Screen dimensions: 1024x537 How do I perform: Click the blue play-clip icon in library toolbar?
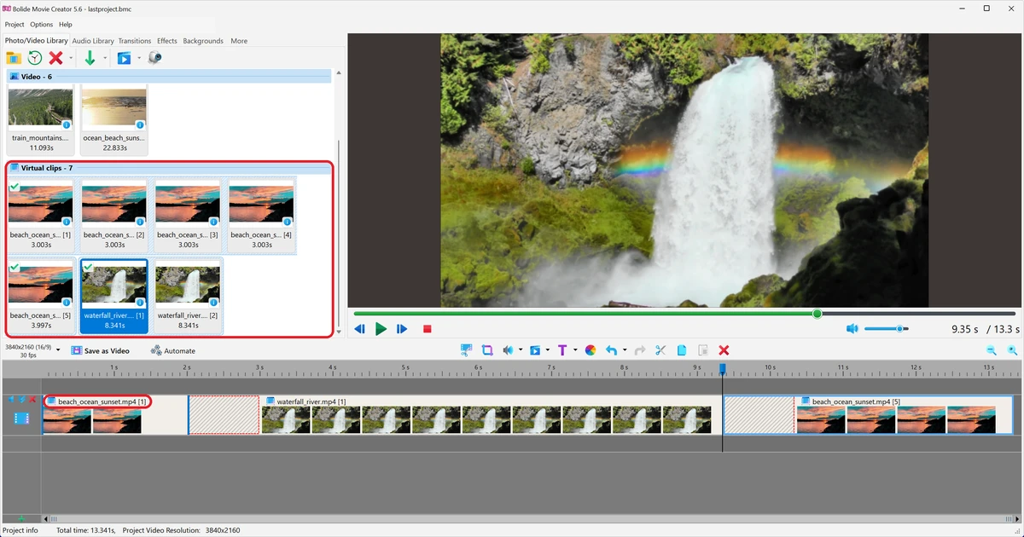tap(125, 58)
